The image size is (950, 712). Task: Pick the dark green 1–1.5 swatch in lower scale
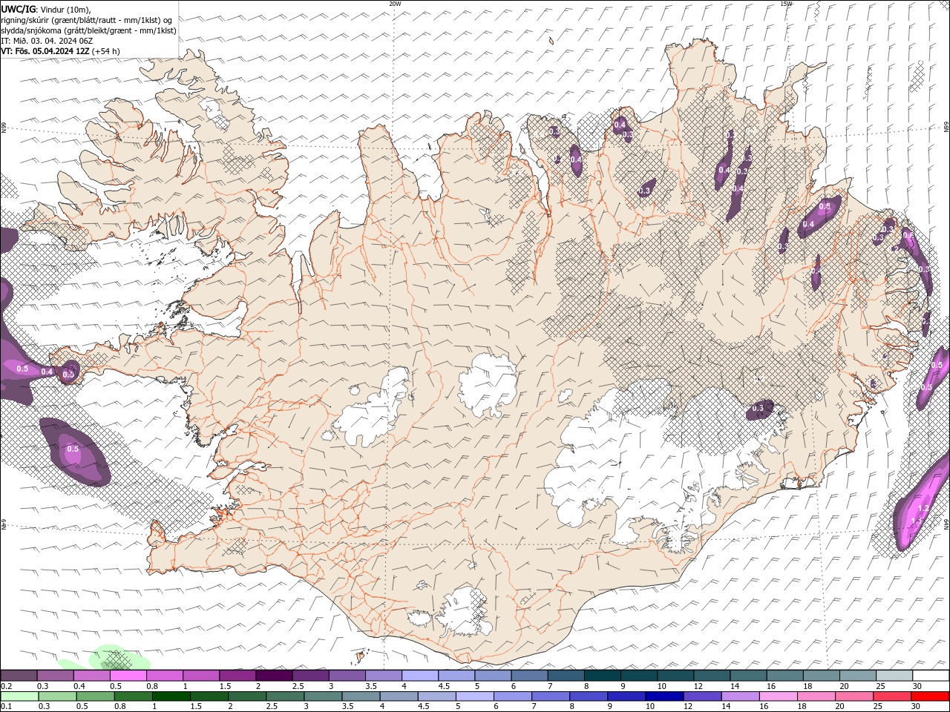click(171, 696)
